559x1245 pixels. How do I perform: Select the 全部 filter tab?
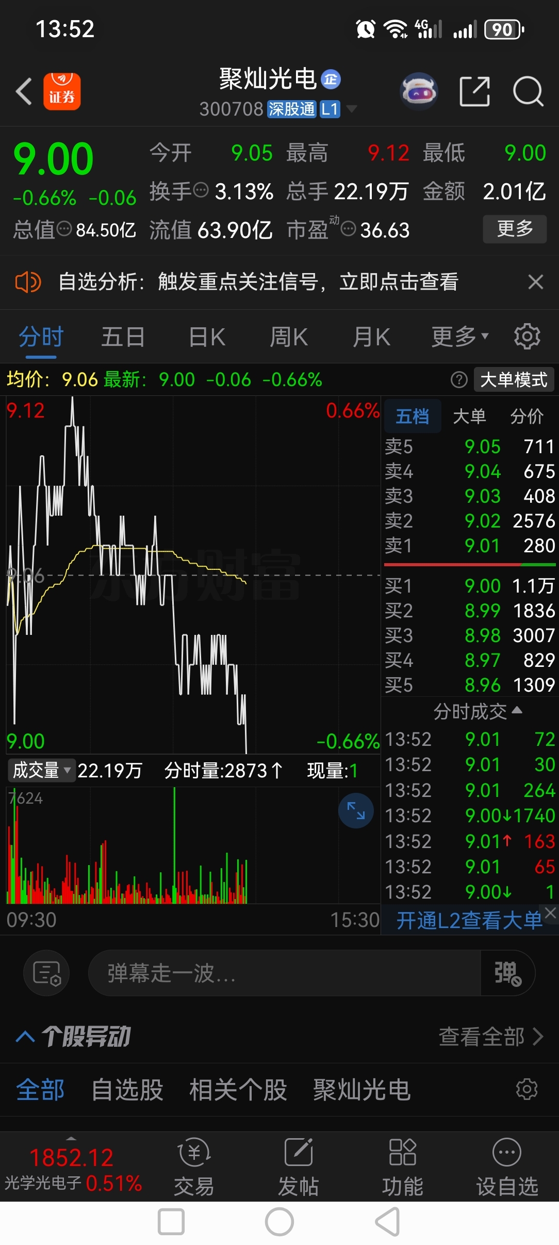[x=40, y=1090]
